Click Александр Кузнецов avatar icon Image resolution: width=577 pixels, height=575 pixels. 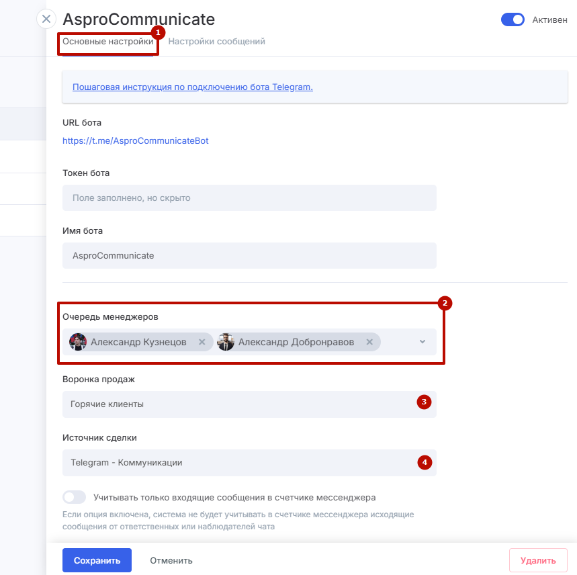point(78,342)
